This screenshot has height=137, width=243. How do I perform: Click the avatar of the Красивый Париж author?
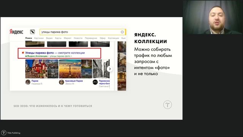coord(62,82)
